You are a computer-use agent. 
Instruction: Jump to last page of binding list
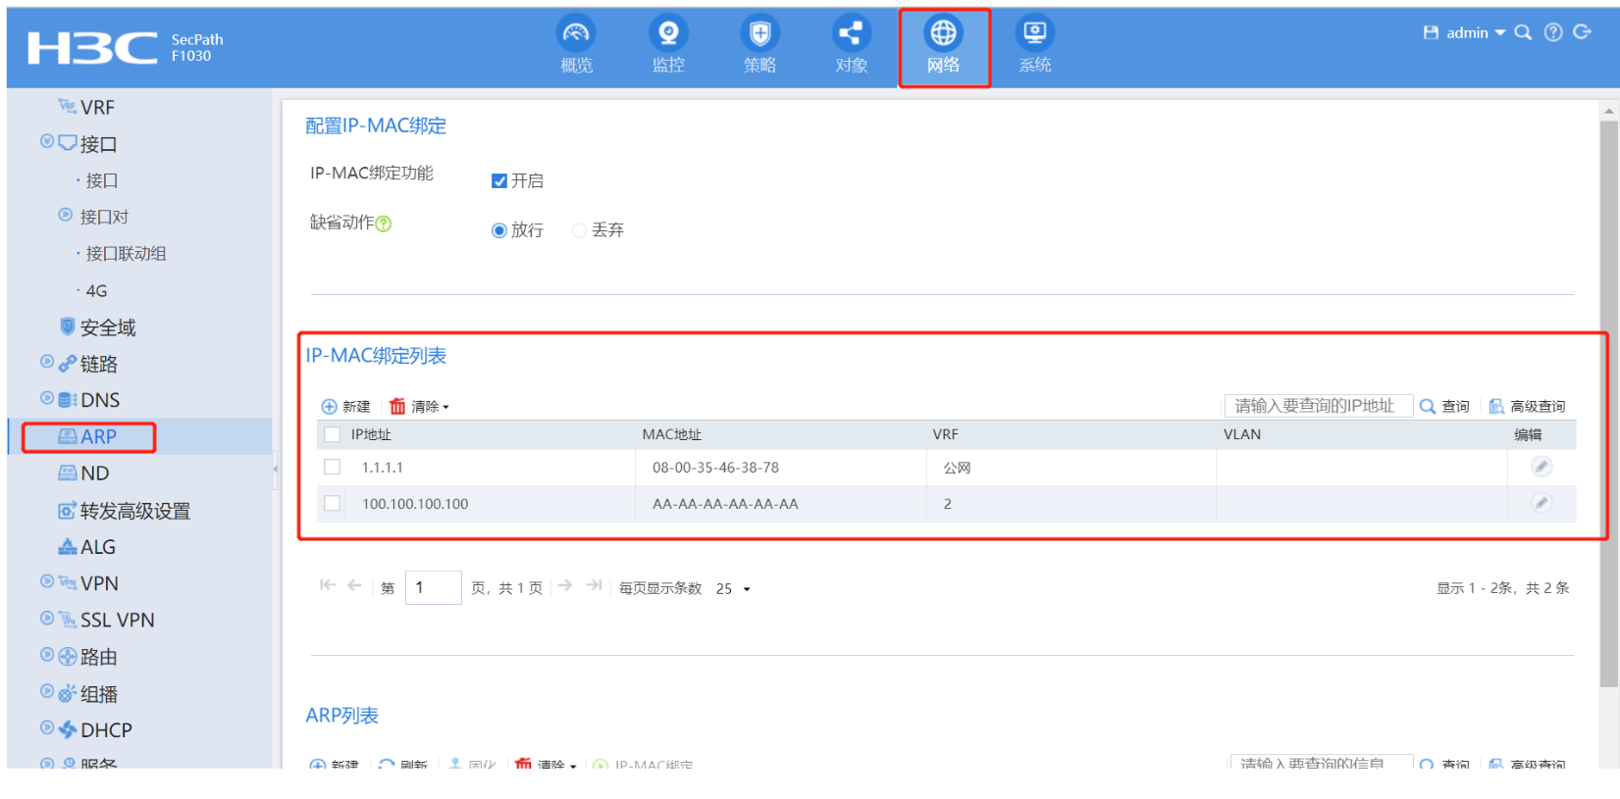tap(594, 586)
